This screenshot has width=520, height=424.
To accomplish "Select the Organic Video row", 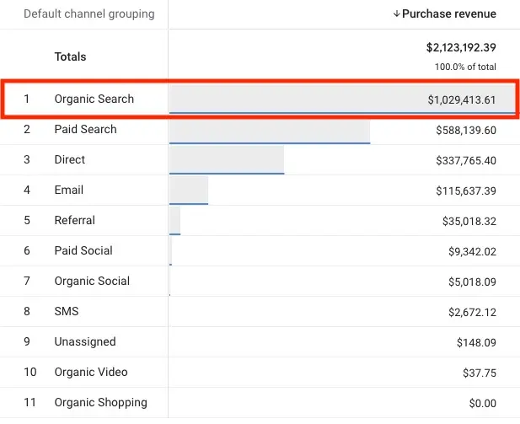I will [90, 373].
